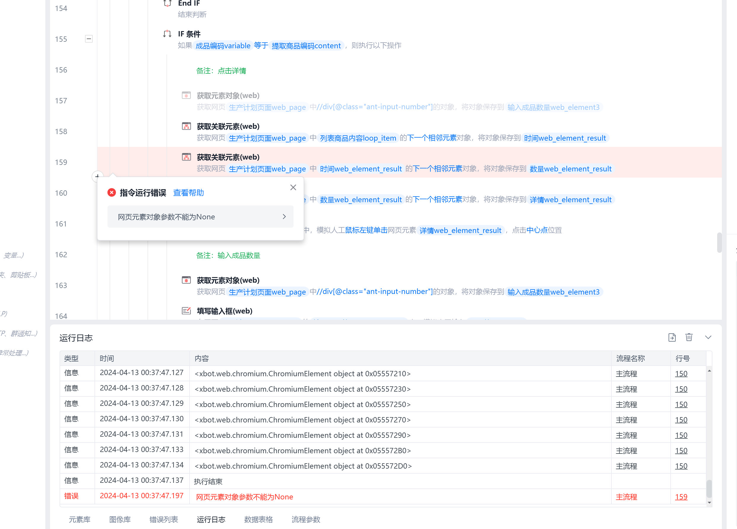Click the red error icon in the popup
Image resolution: width=737 pixels, height=529 pixels.
coord(111,193)
